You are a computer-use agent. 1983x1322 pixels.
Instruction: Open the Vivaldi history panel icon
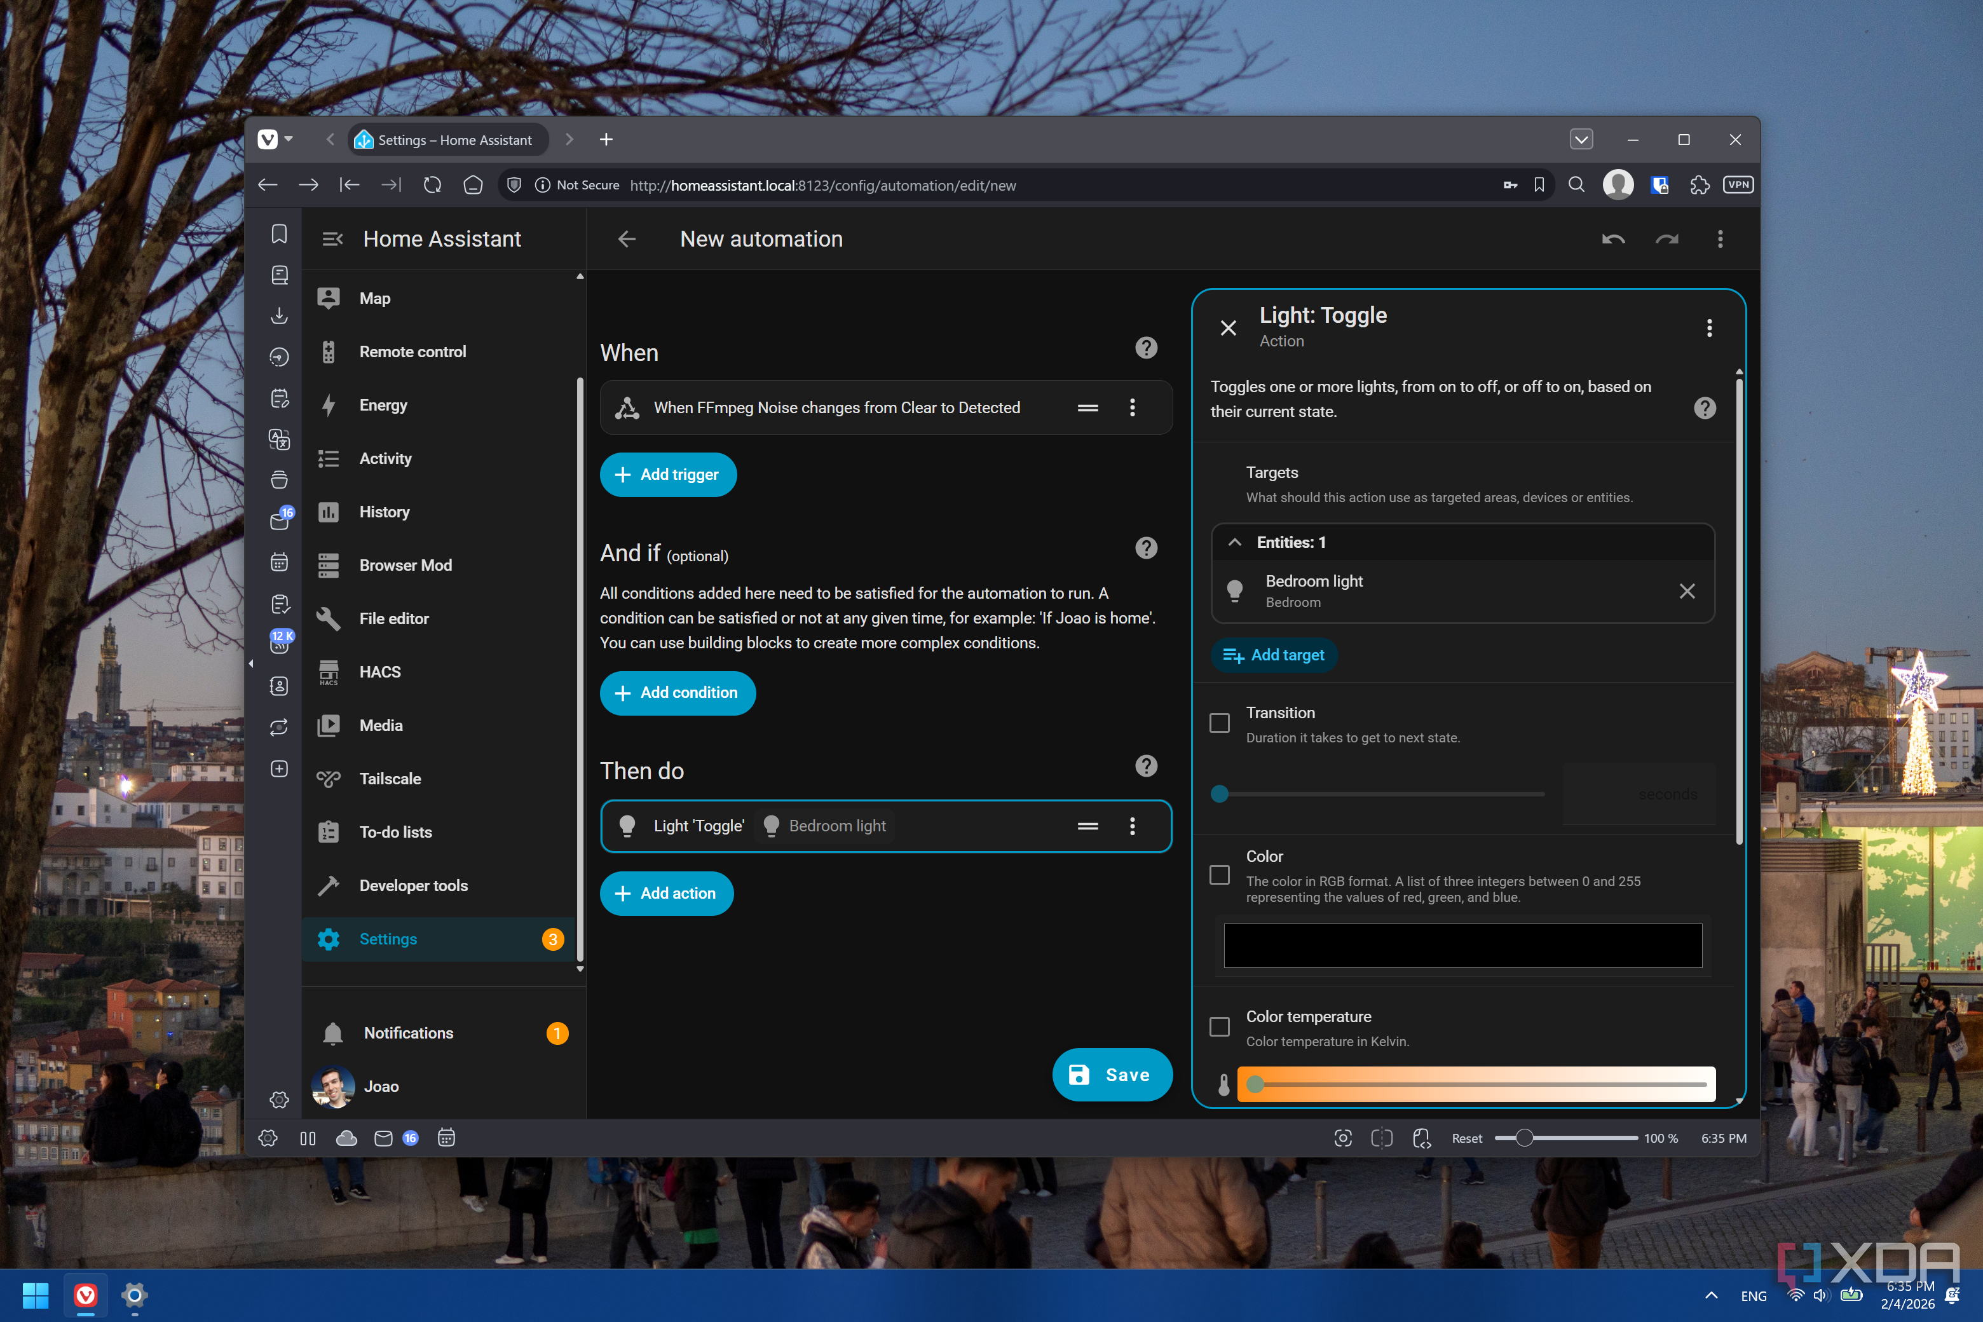[x=279, y=357]
